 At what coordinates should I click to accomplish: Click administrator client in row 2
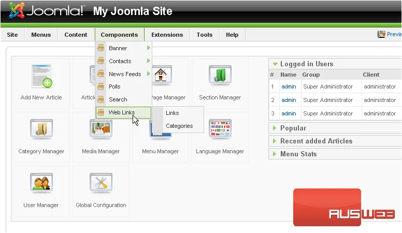point(380,100)
